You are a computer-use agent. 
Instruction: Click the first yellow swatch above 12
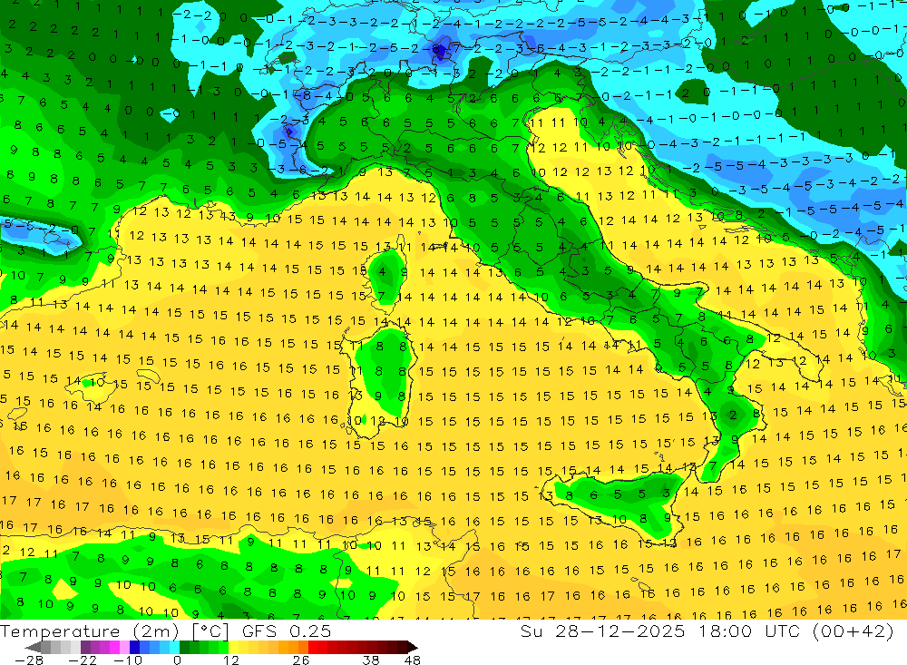[x=234, y=648]
